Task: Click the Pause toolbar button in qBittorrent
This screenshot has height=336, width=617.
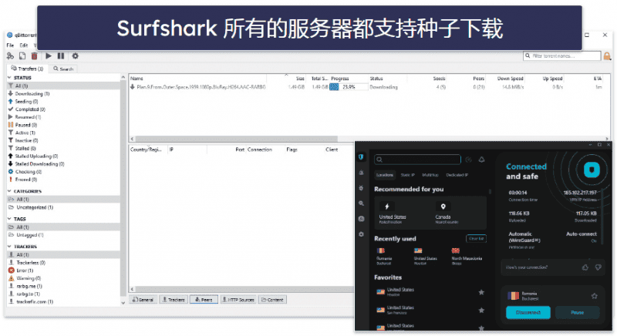Action: pyautogui.click(x=61, y=56)
